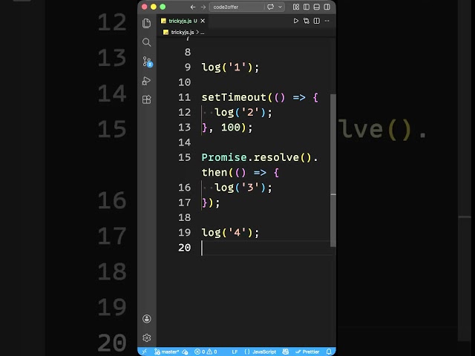This screenshot has height=356, width=475.
Task: Open the Manage gear icon
Action: click(147, 338)
